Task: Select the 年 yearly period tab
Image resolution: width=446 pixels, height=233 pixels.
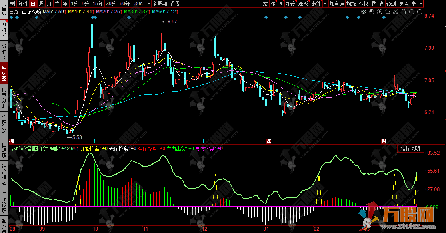Action: tap(65, 4)
